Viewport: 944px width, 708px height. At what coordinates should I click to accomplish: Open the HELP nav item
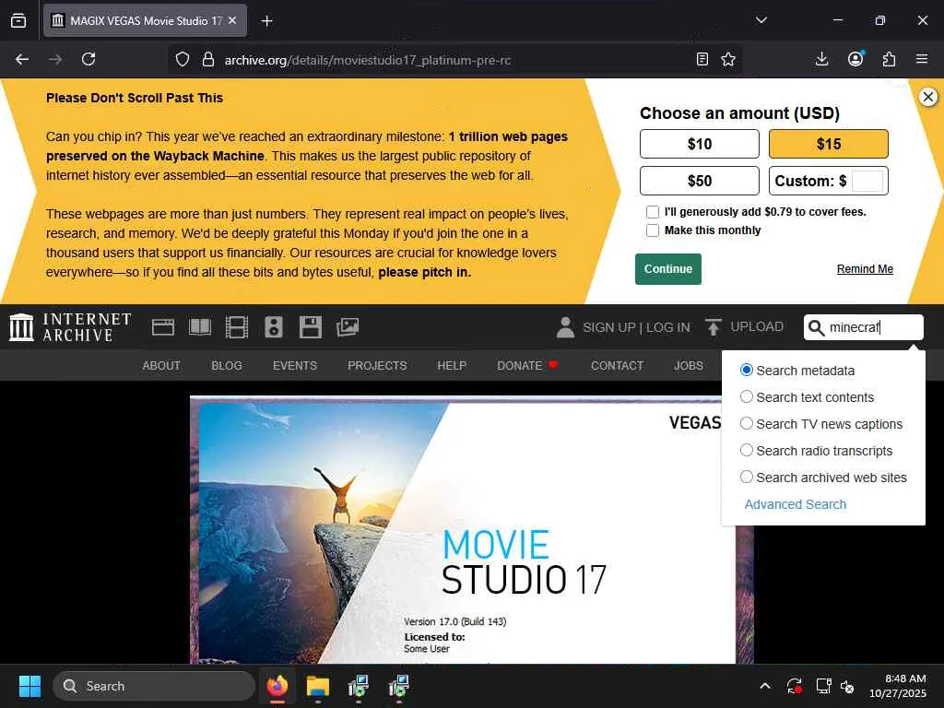point(452,365)
